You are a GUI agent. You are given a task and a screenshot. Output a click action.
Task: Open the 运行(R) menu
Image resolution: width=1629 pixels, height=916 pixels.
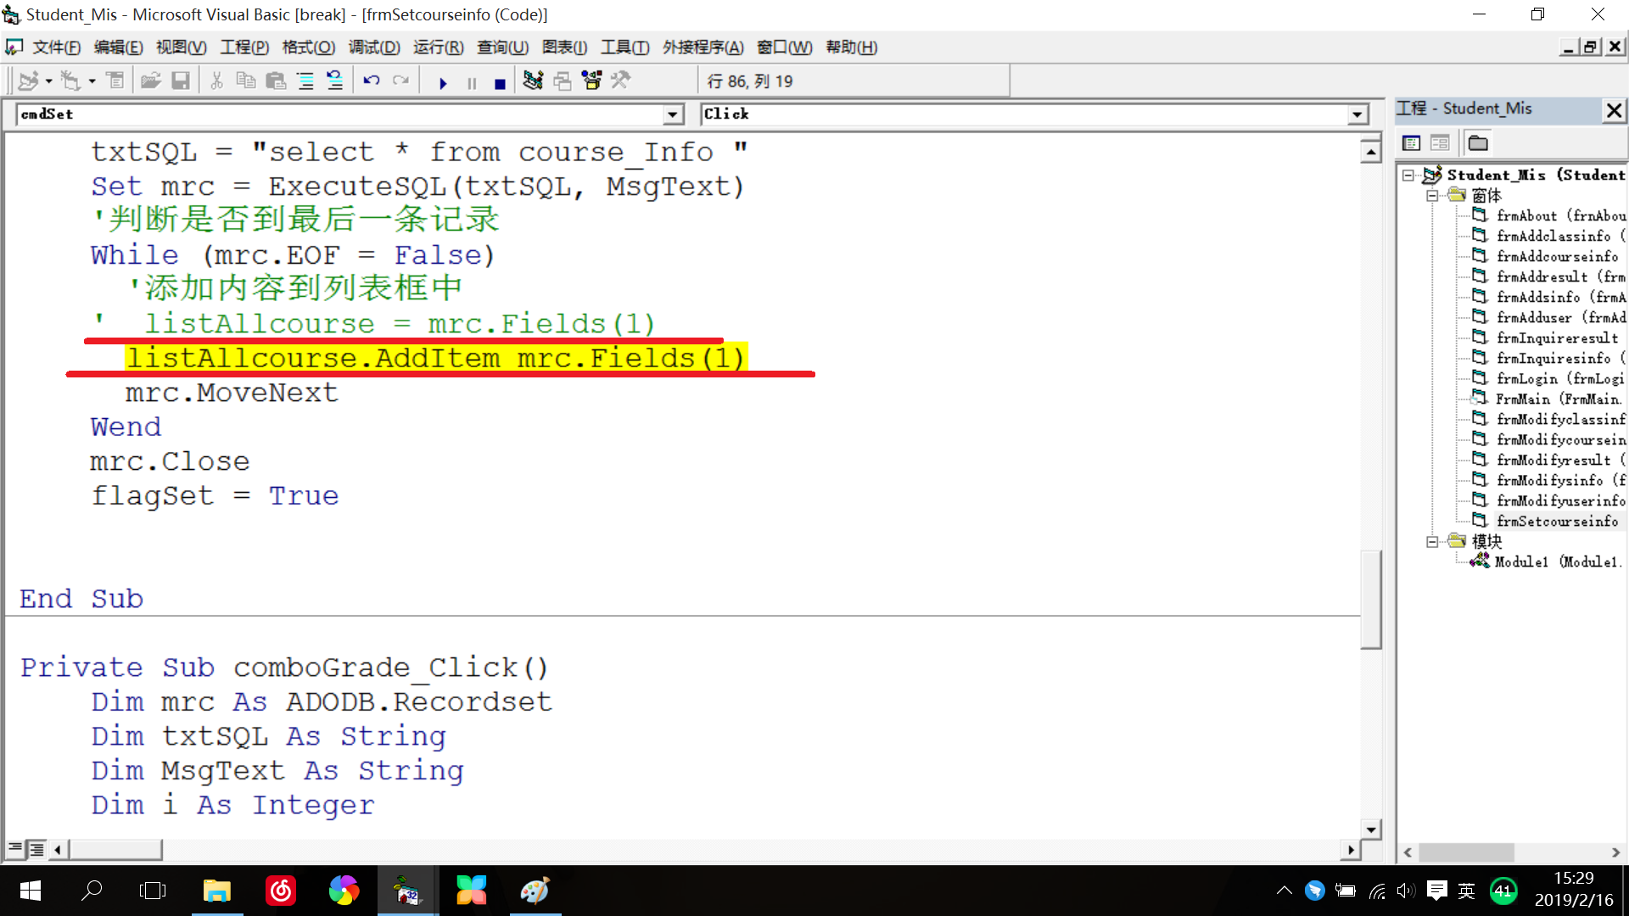click(x=438, y=47)
